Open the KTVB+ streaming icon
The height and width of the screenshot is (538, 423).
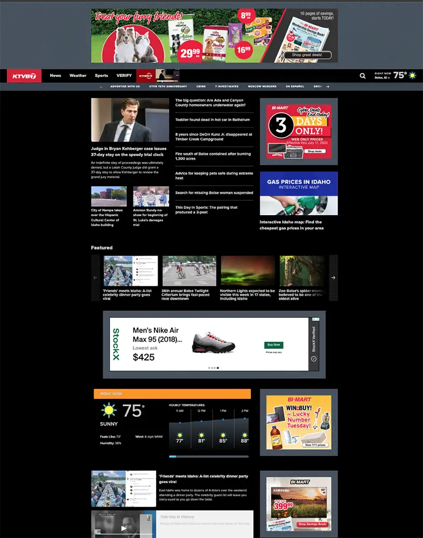[146, 76]
